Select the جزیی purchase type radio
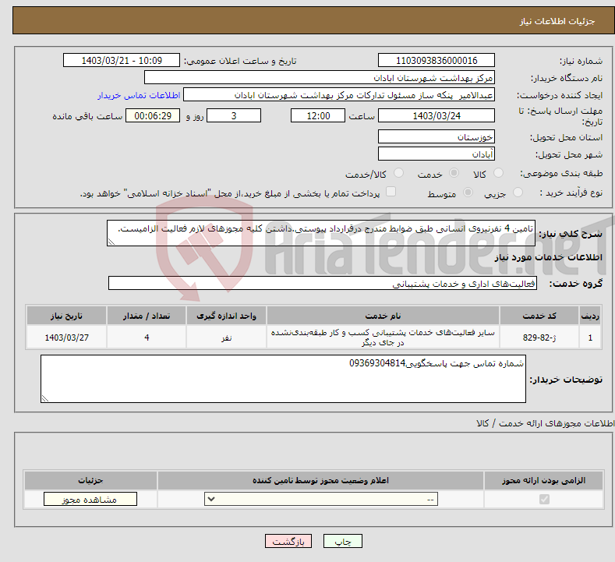This screenshot has width=615, height=562. click(518, 193)
